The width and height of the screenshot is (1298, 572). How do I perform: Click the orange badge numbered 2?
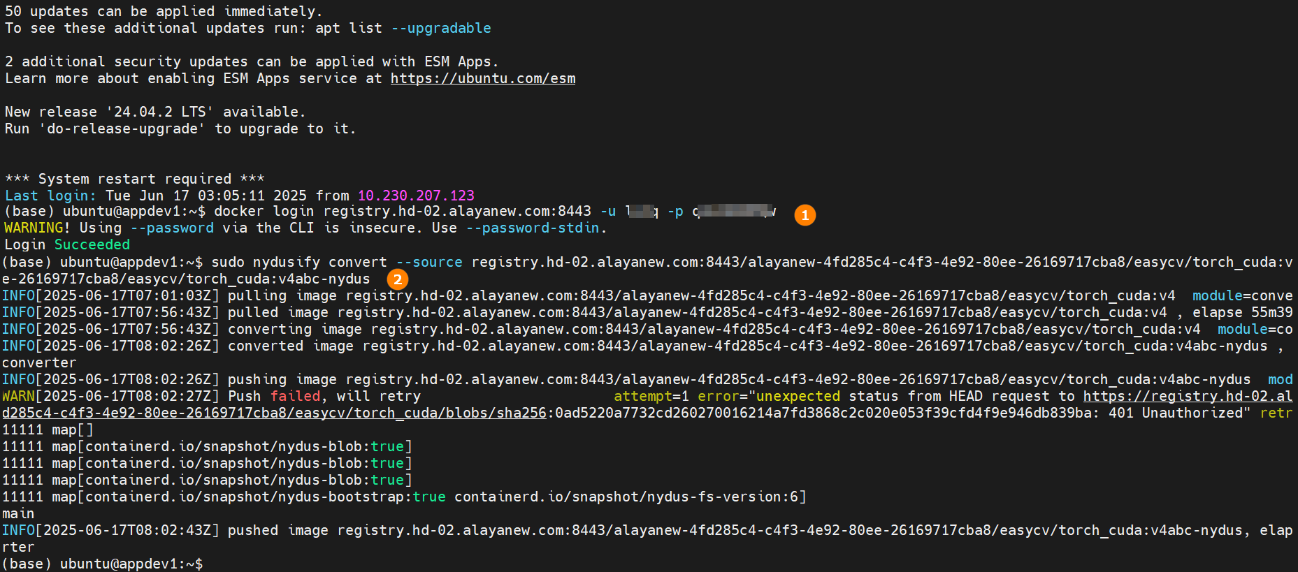[397, 279]
